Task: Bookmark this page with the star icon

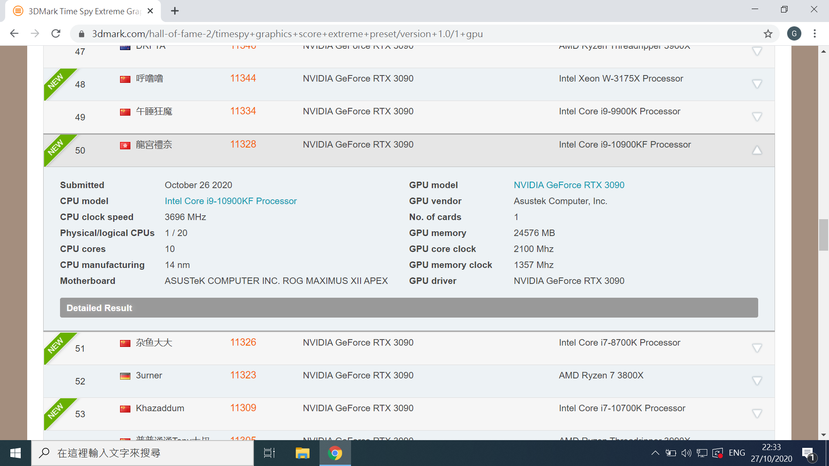Action: coord(768,34)
